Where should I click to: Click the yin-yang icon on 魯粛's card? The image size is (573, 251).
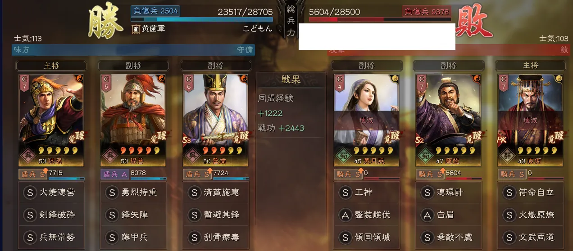[245, 78]
